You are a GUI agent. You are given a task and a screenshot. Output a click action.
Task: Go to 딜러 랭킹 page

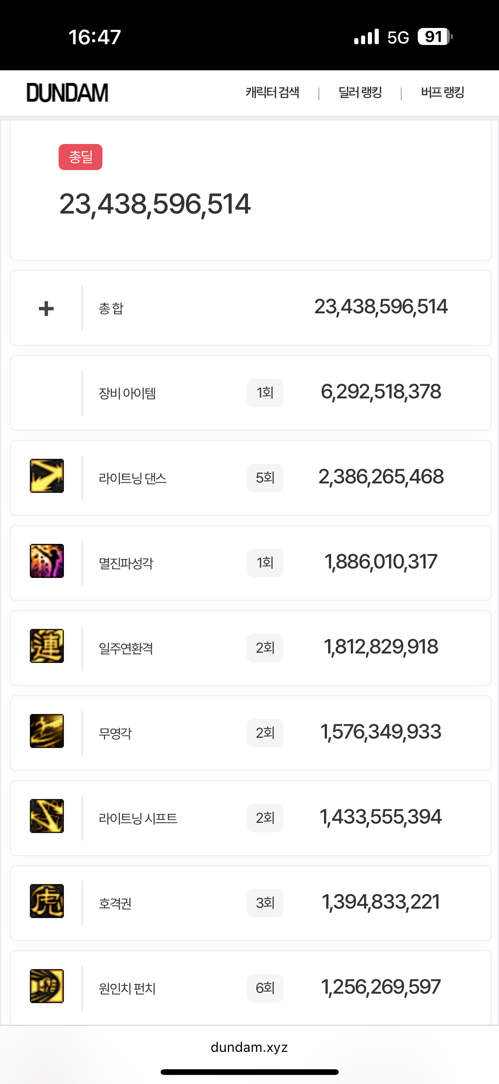[x=360, y=93]
